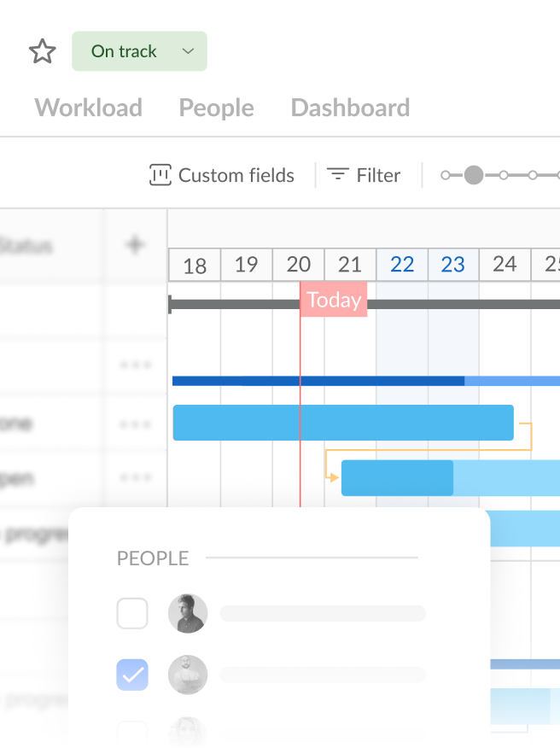Expand the On track chevron arrow
The image size is (560, 748).
pyautogui.click(x=188, y=51)
